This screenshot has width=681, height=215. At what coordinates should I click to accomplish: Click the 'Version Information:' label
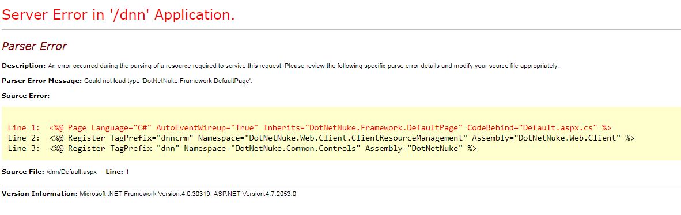[x=40, y=194]
